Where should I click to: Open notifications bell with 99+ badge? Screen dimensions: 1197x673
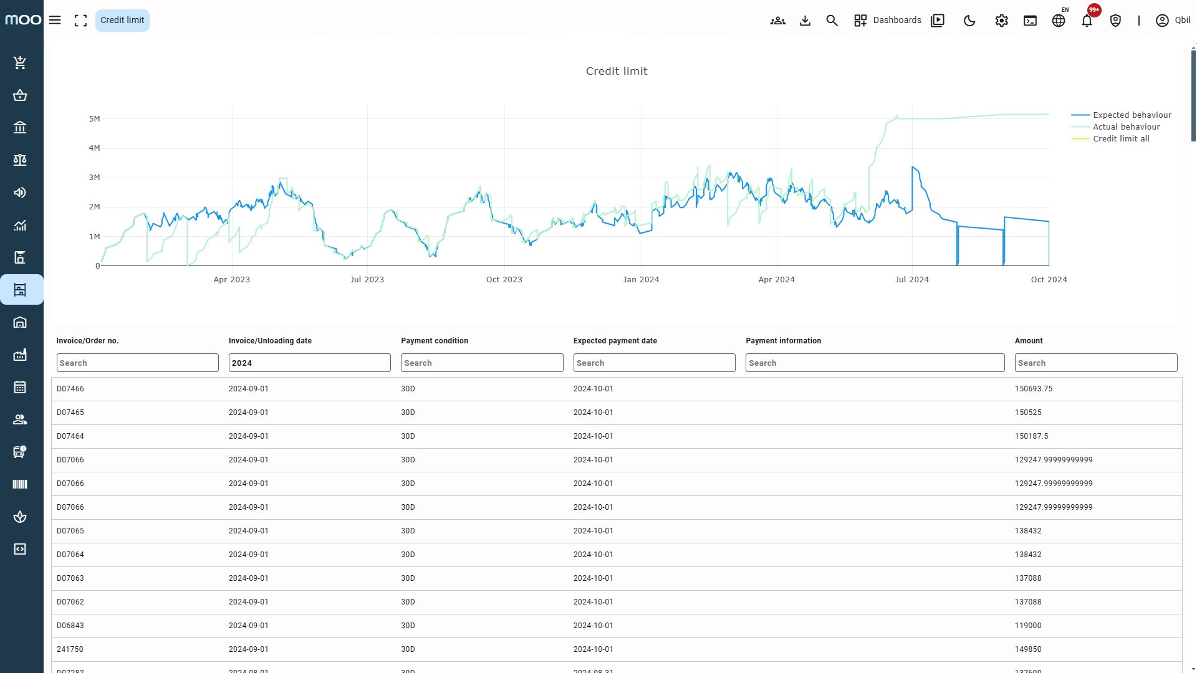[x=1087, y=21]
